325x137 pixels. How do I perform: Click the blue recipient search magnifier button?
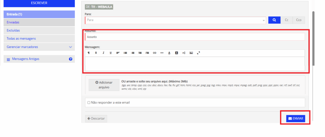[x=274, y=20]
